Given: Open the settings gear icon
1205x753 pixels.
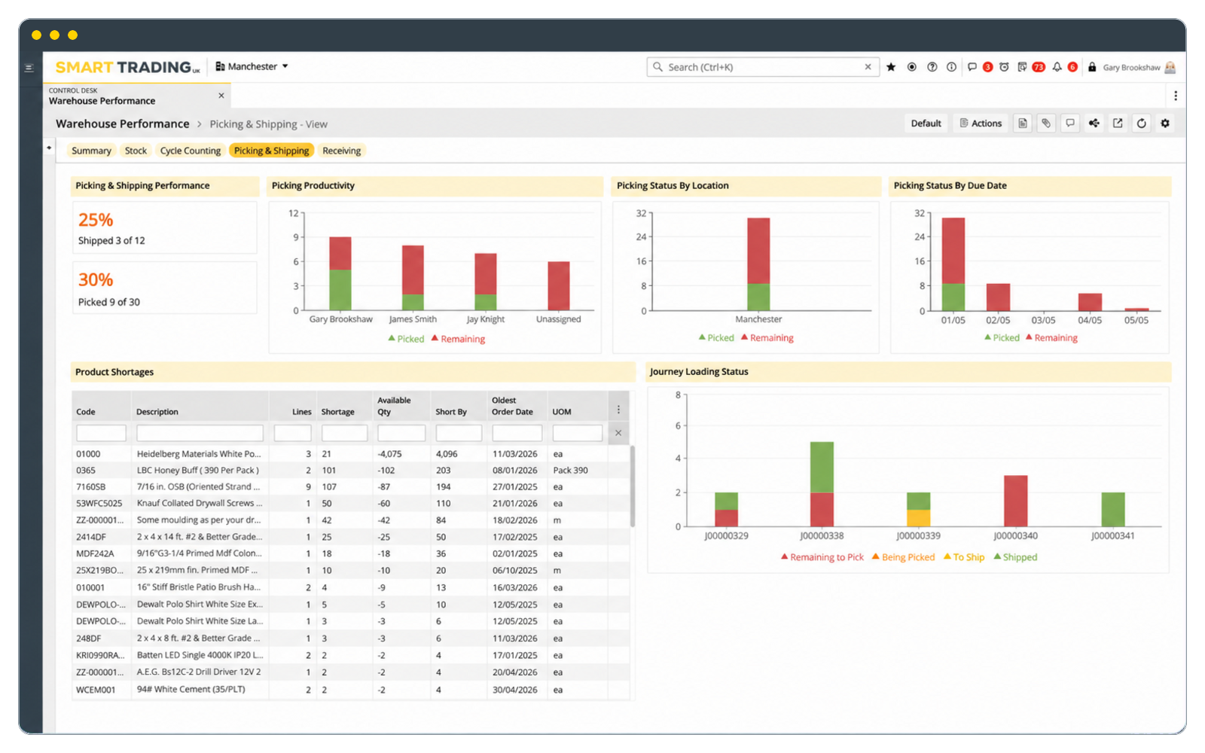Looking at the screenshot, I should click(1165, 123).
